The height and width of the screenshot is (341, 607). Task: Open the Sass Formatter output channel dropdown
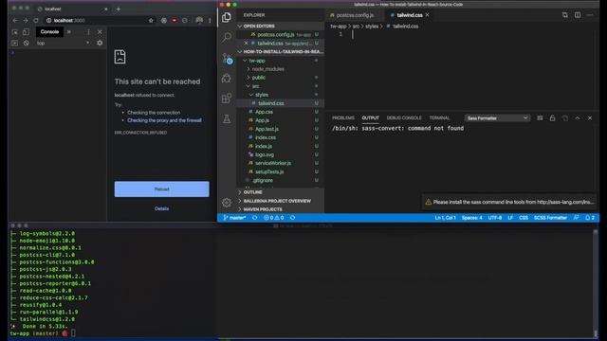[497, 117]
